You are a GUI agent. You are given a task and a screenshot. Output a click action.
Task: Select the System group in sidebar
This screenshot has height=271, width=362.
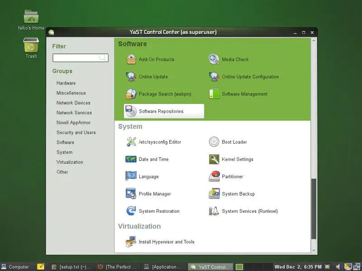(64, 152)
